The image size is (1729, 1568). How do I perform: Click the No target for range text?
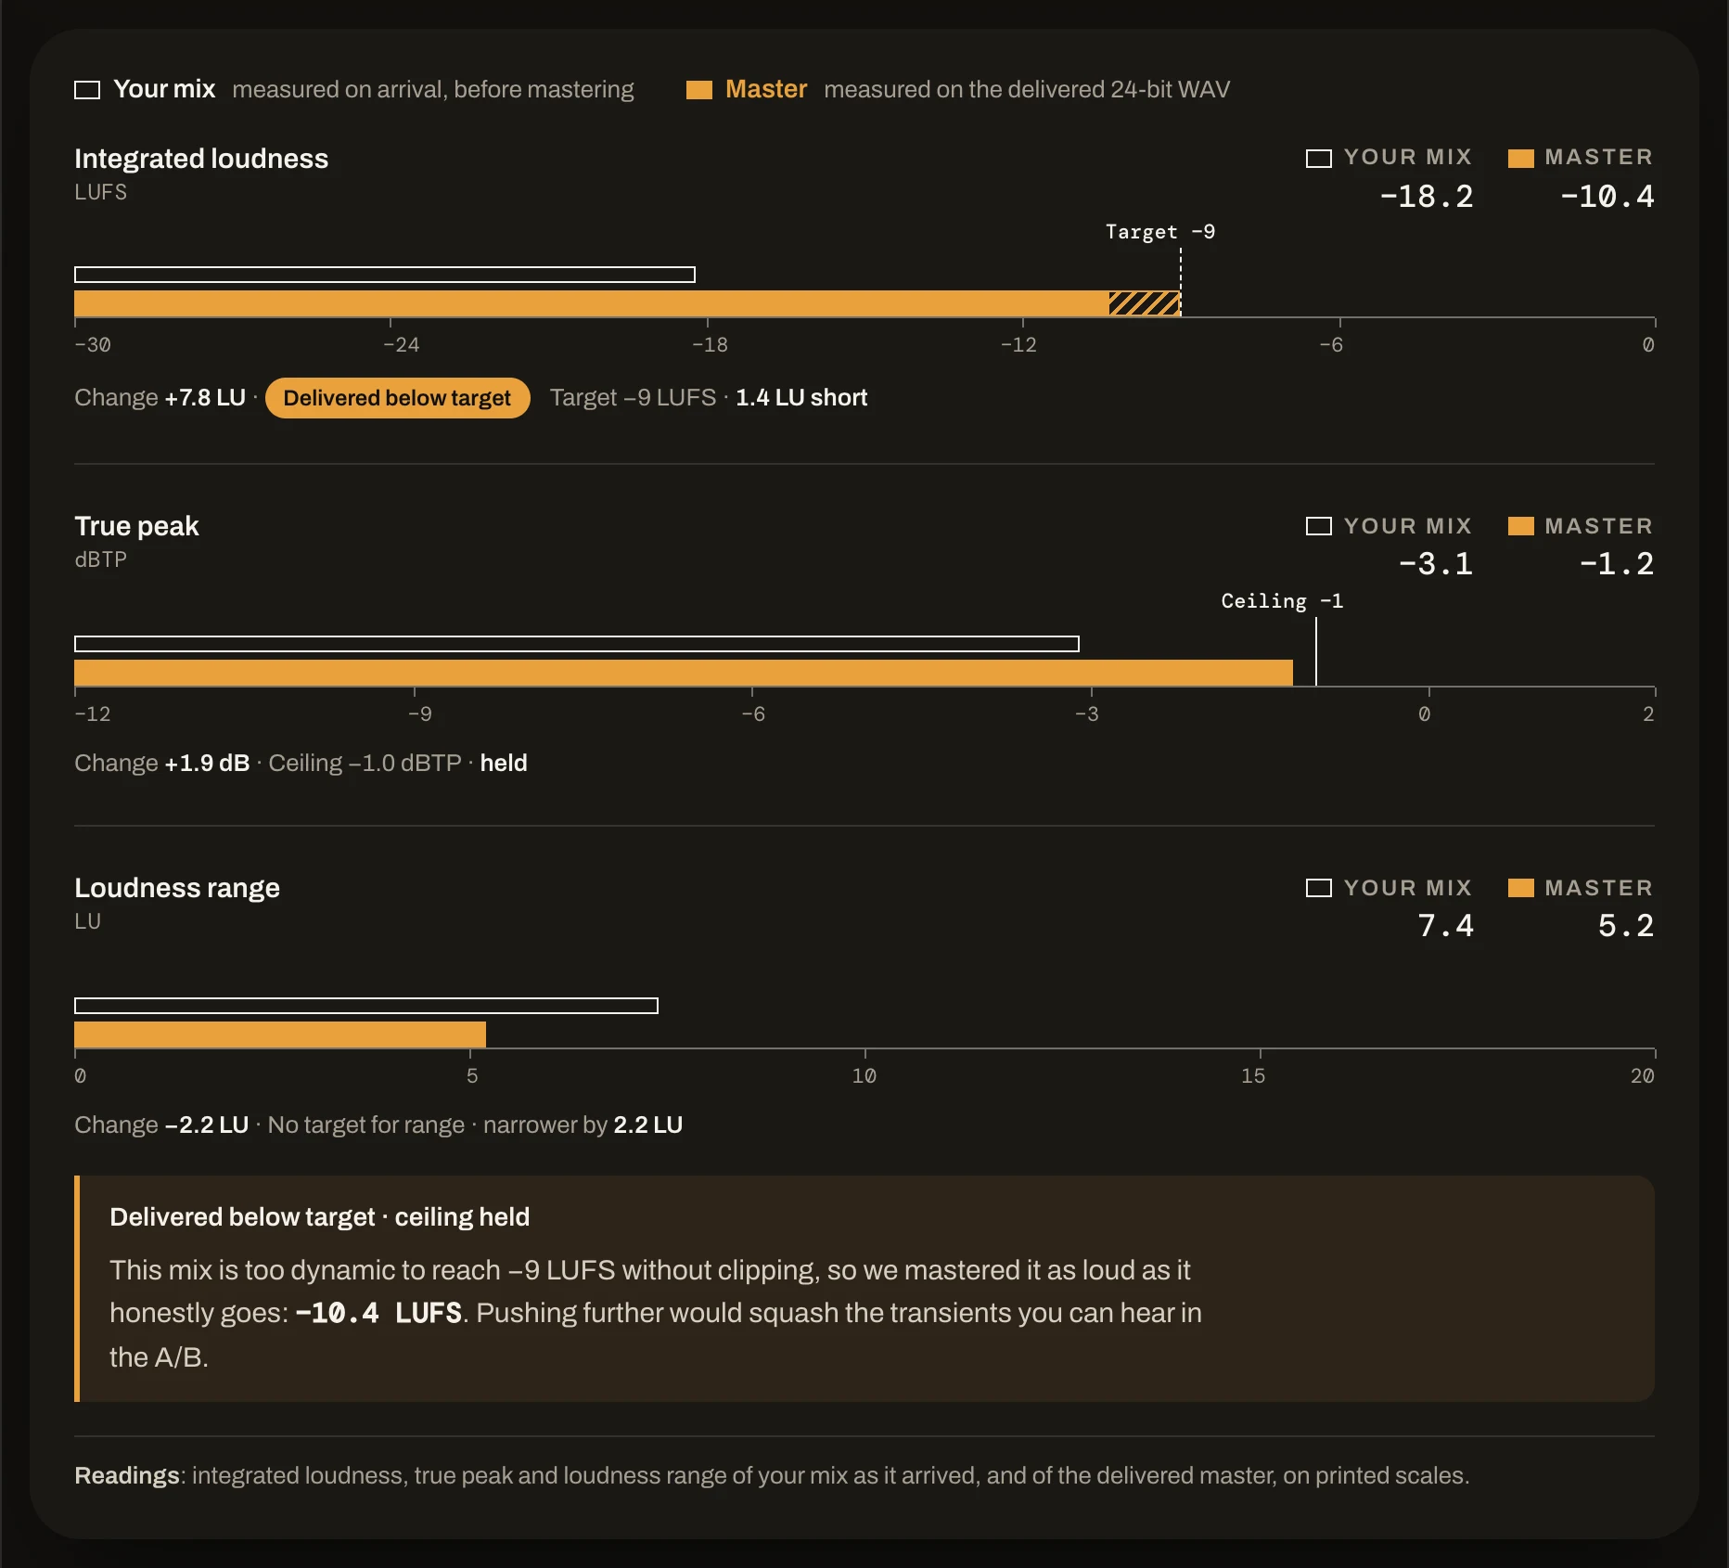tap(366, 1125)
